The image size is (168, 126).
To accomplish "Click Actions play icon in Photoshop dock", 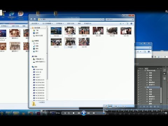I will [x=164, y=73].
